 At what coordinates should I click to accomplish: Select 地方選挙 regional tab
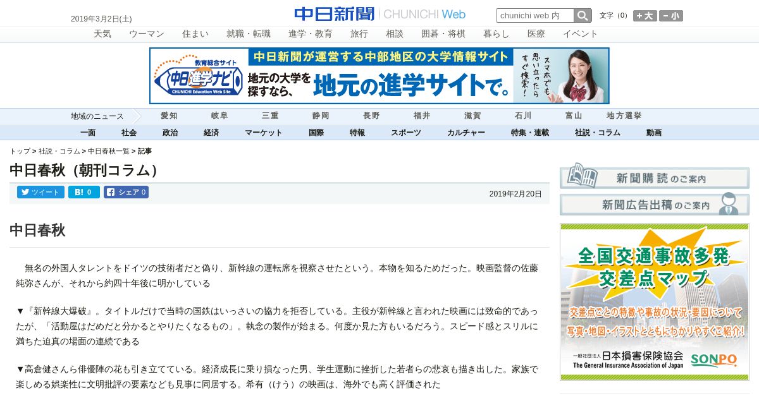pyautogui.click(x=624, y=116)
